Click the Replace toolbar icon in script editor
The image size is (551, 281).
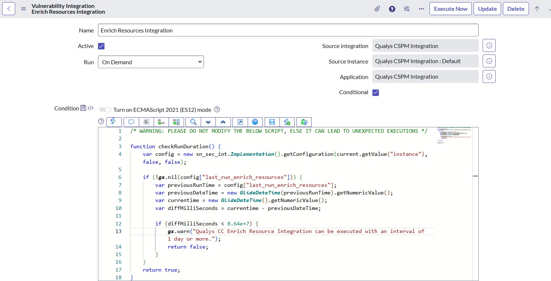[x=161, y=122]
